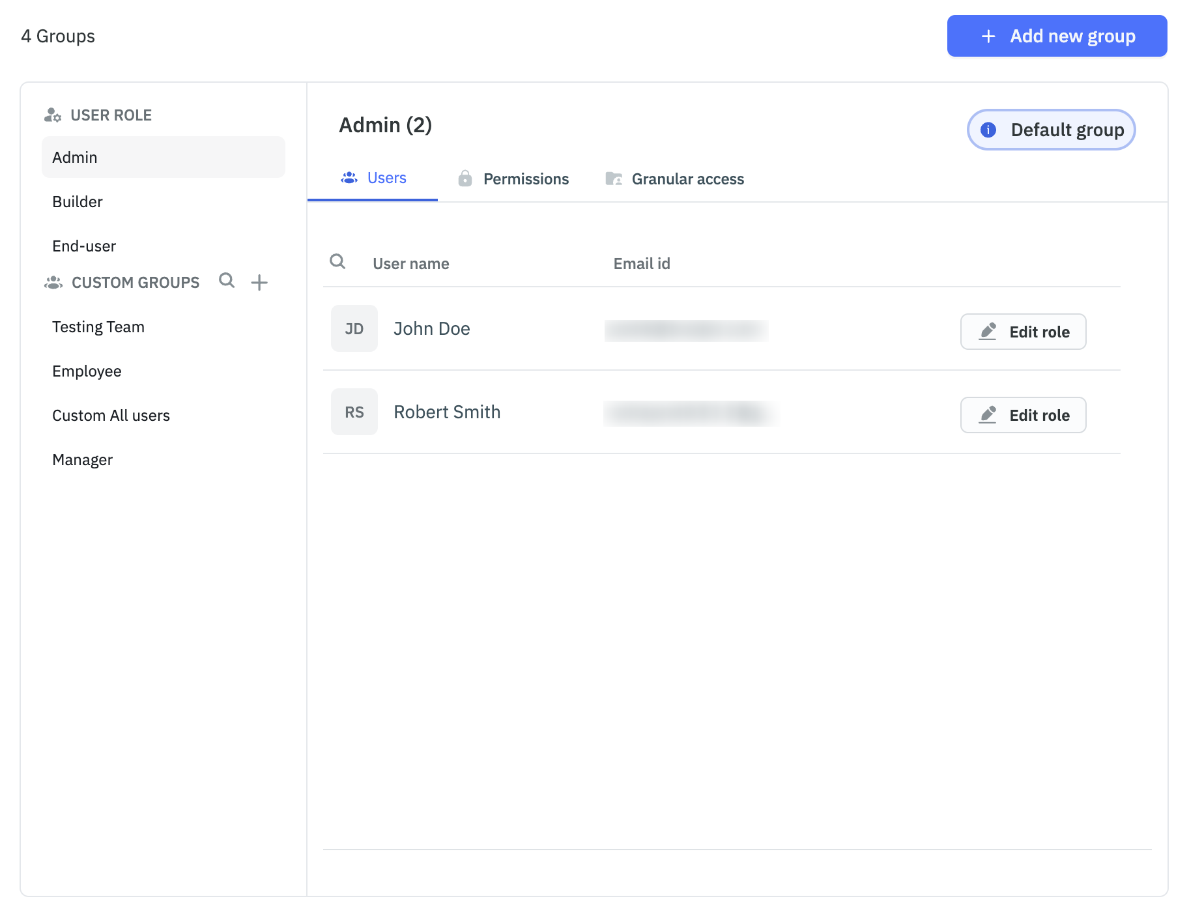The image size is (1189, 916).
Task: Click John Doe's JD avatar
Action: [354, 328]
